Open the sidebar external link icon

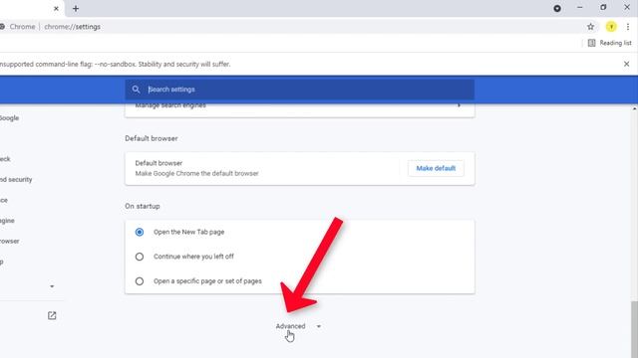[x=52, y=315]
